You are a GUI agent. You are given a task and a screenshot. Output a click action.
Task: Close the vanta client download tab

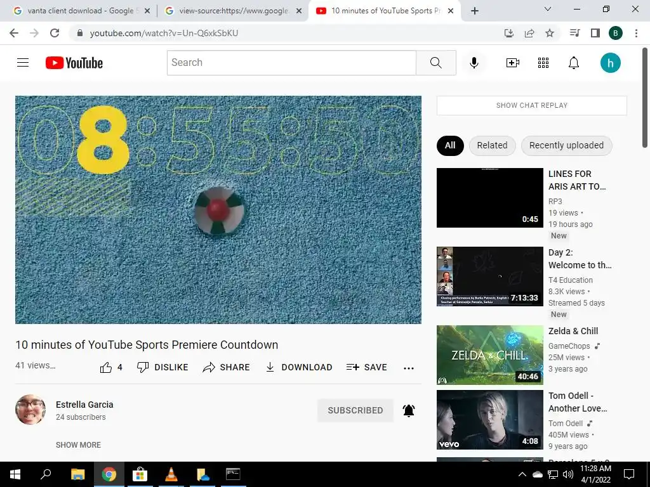coord(147,11)
